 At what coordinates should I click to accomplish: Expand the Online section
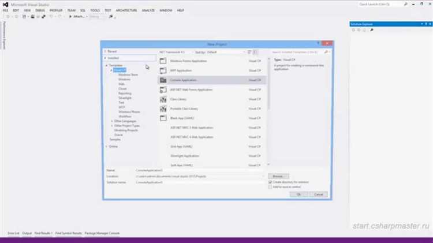tap(107, 147)
